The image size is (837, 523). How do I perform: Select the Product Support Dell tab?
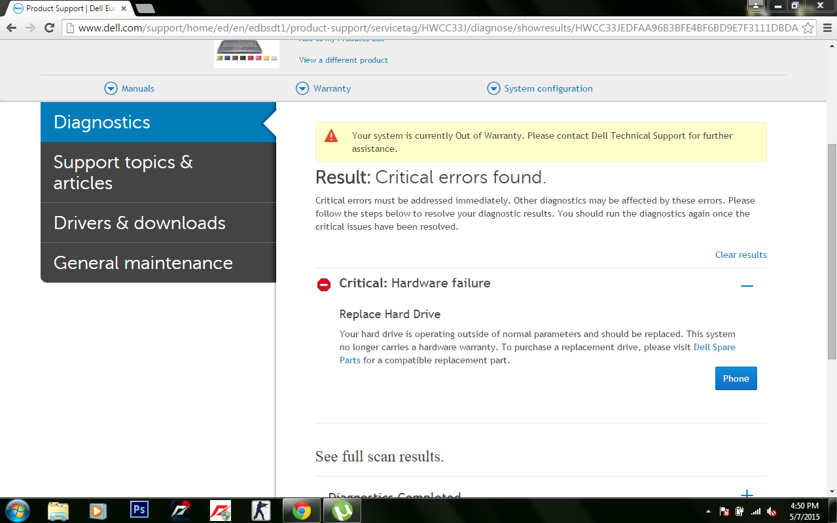pyautogui.click(x=69, y=9)
